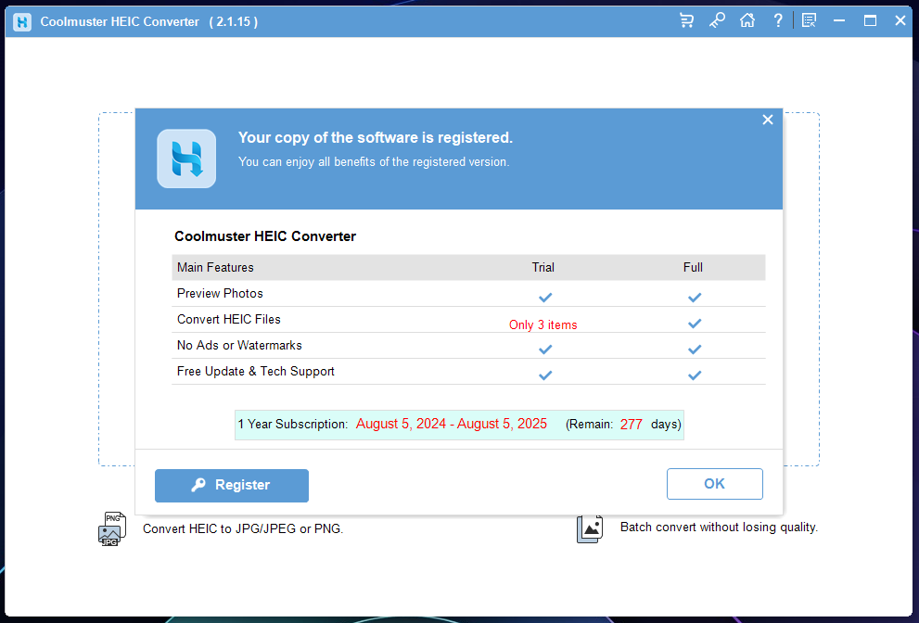Click the Free Update & Tech Support label

click(x=256, y=371)
